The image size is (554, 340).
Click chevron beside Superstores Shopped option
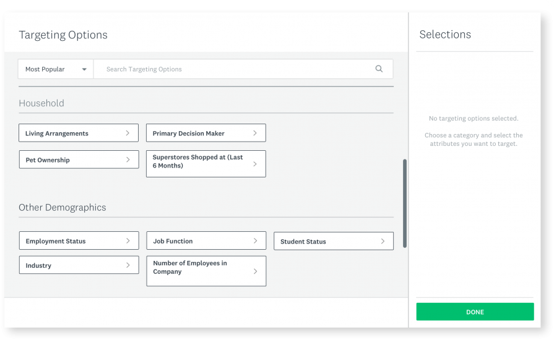tap(255, 164)
